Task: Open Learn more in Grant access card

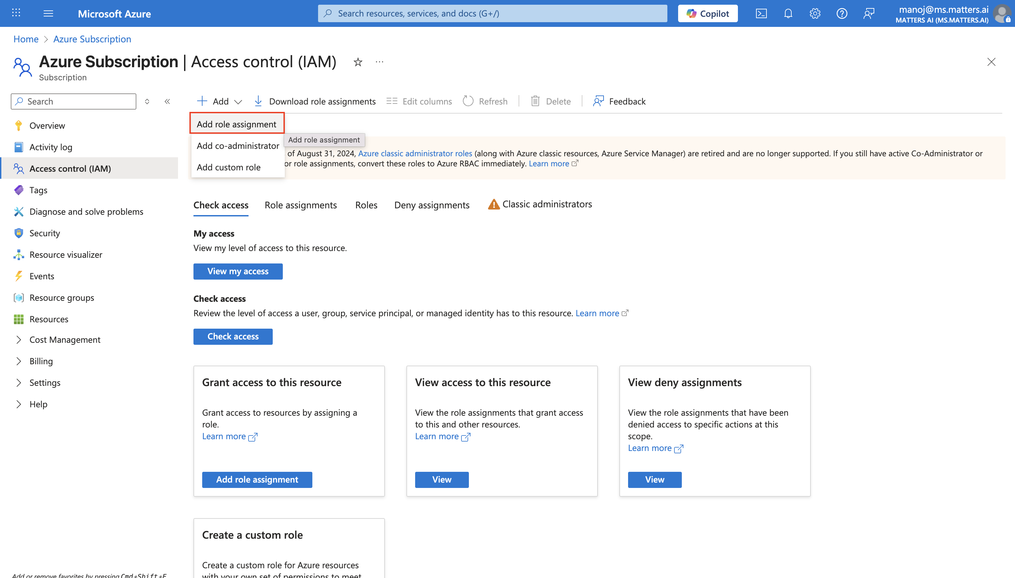Action: (230, 436)
